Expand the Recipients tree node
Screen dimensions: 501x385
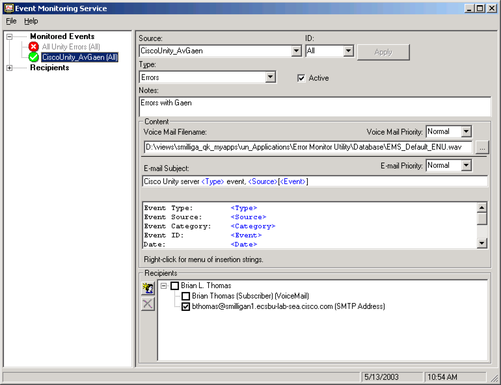pos(9,68)
